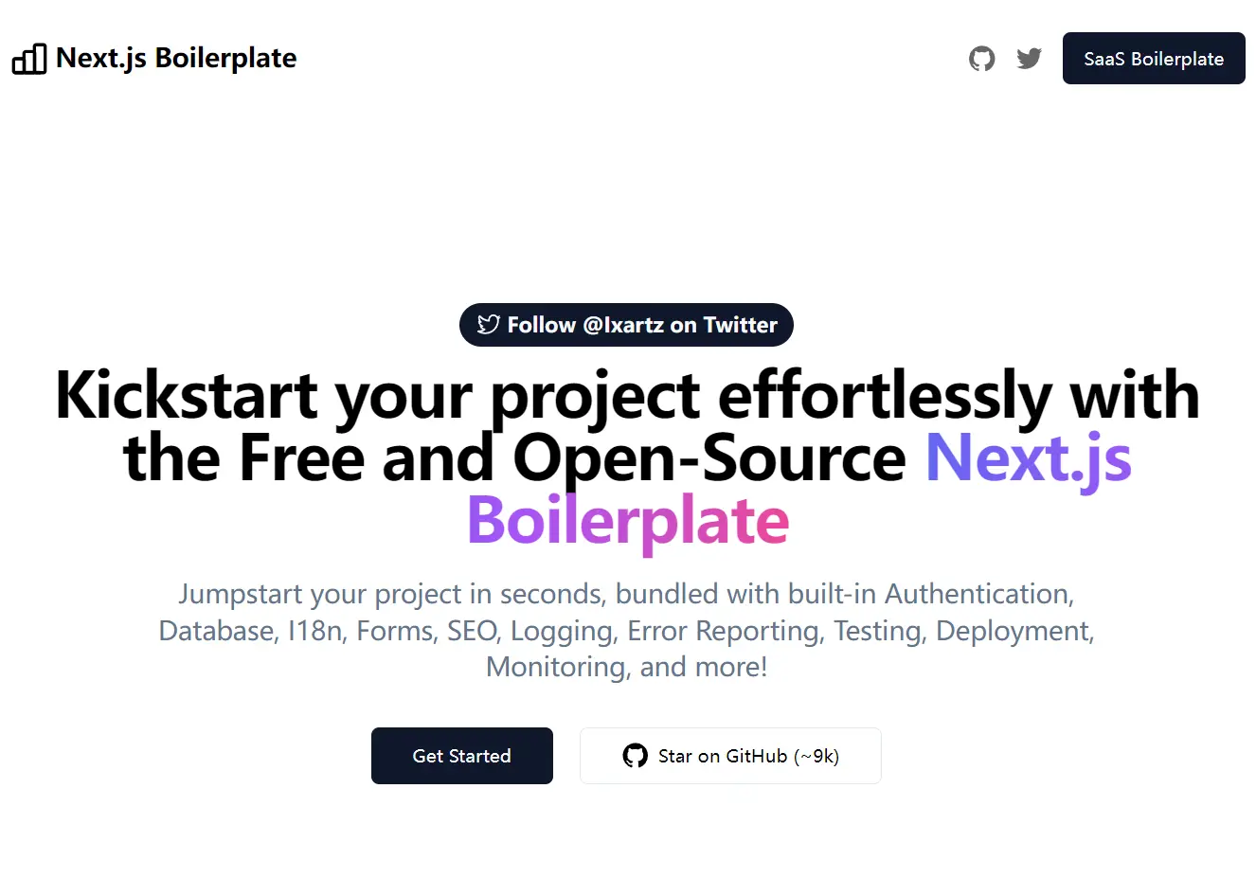Click the Twitter bird icon in the header
1256x878 pixels.
(x=1029, y=58)
